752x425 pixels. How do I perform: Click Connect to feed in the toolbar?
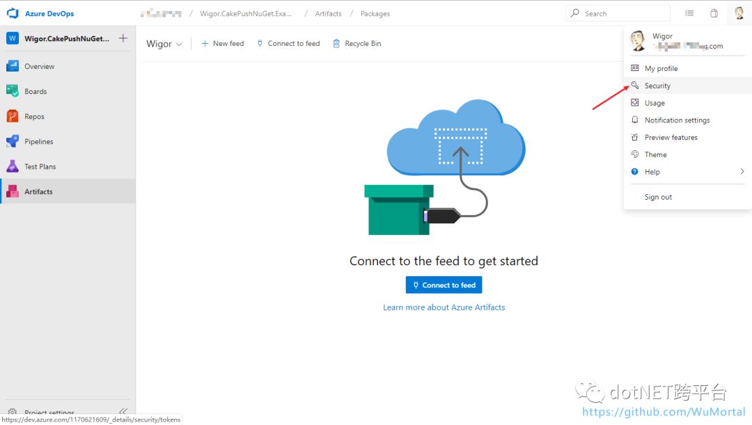288,43
